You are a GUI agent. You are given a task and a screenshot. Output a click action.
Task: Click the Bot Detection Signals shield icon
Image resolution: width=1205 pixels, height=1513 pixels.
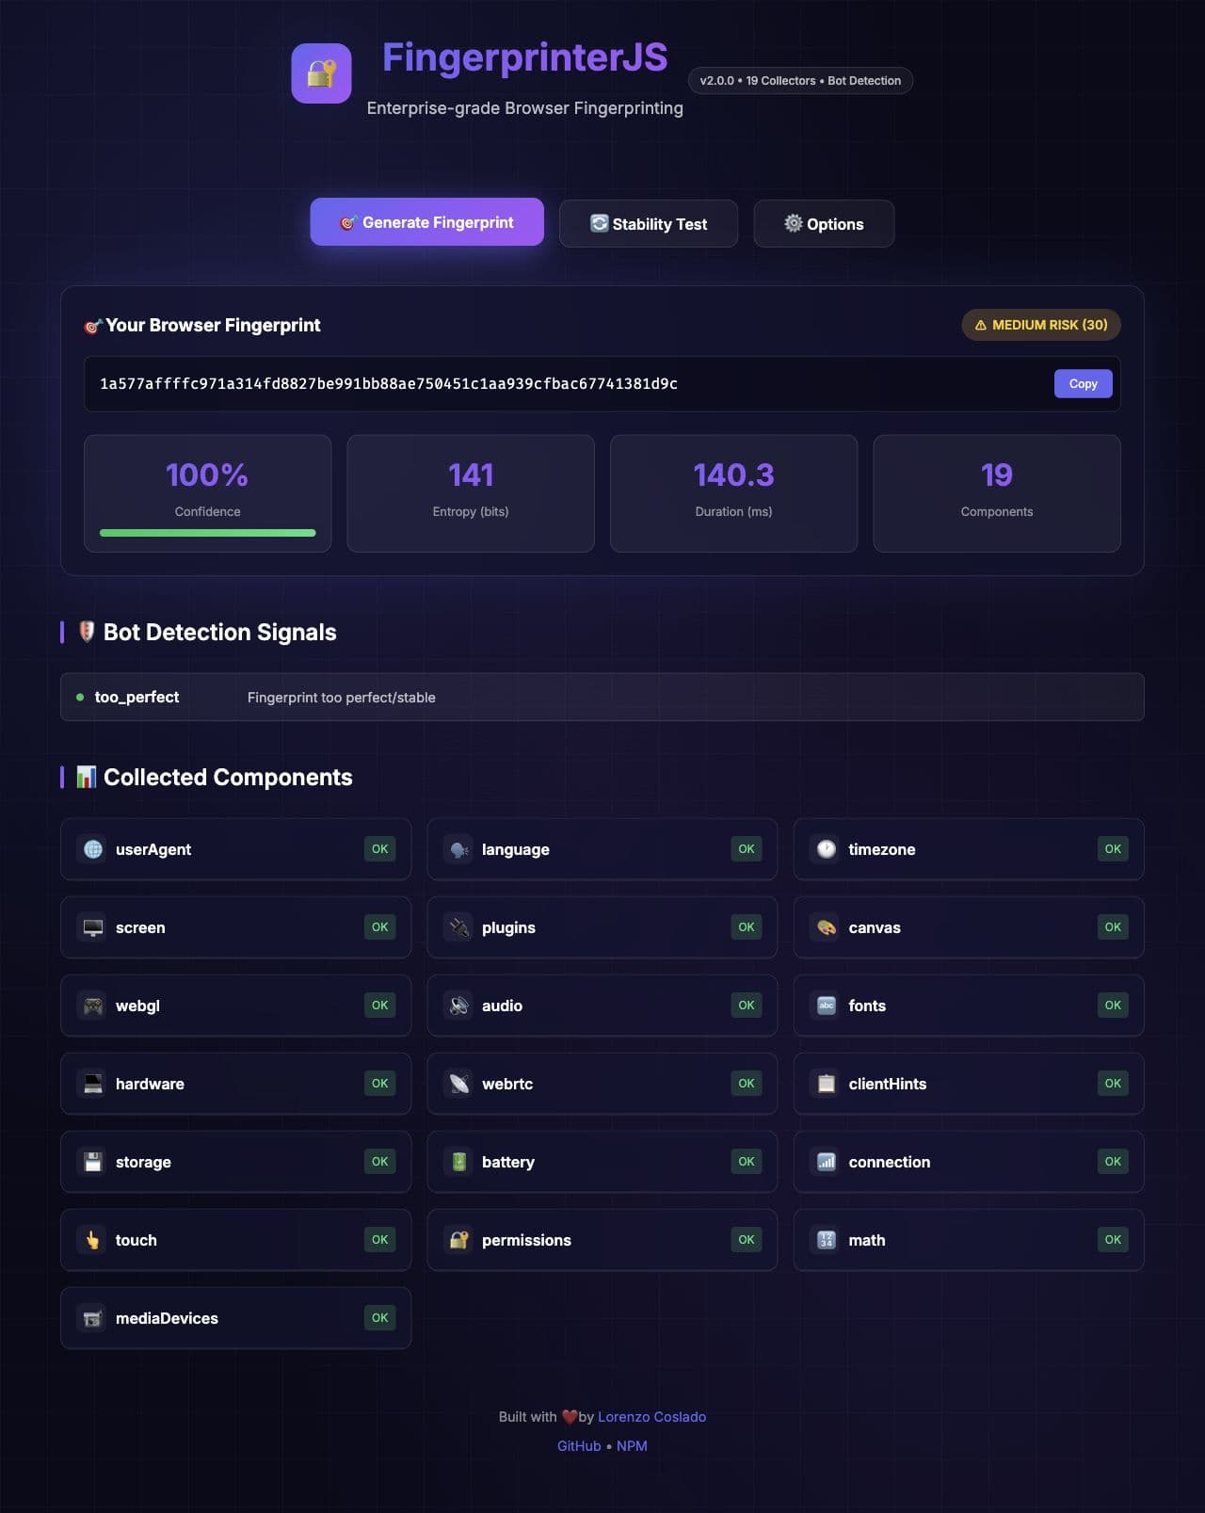[x=87, y=632]
